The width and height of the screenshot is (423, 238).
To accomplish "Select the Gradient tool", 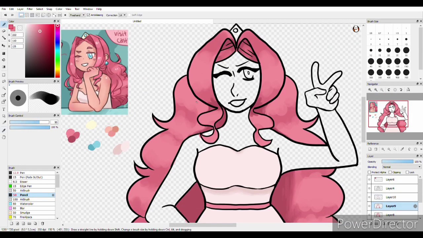I will click(4, 67).
